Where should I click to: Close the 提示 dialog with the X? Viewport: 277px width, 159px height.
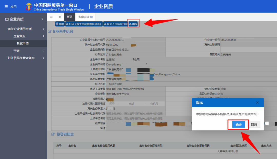(257, 103)
